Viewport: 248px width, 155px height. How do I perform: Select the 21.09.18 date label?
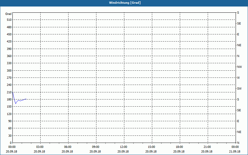235,151
